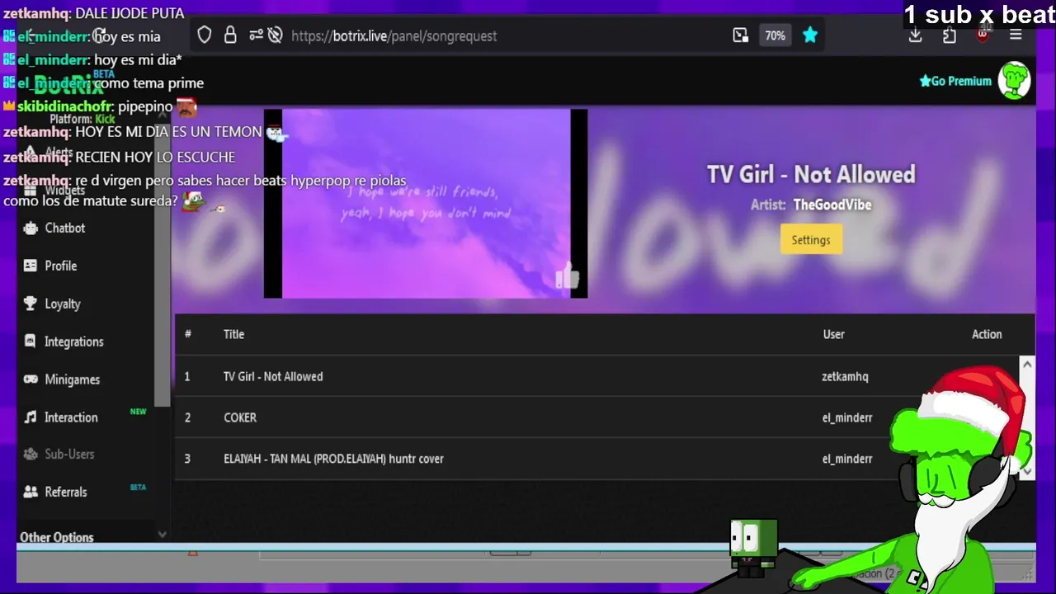Viewport: 1056px width, 594px height.
Task: Click the botrix.live URL address field
Action: 394,36
